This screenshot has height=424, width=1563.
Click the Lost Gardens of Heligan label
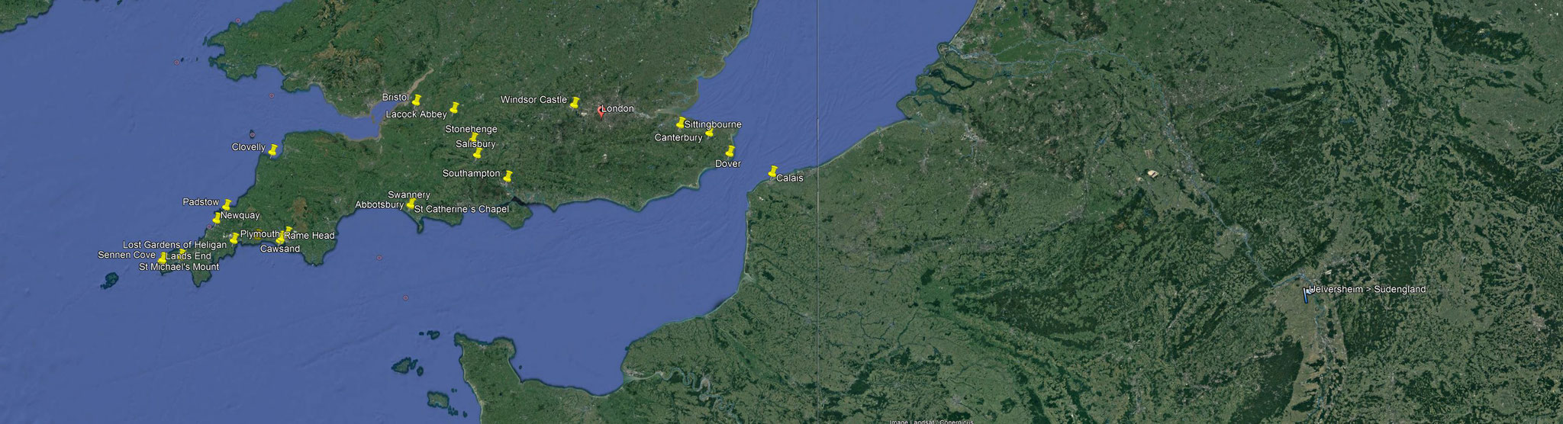pyautogui.click(x=175, y=245)
